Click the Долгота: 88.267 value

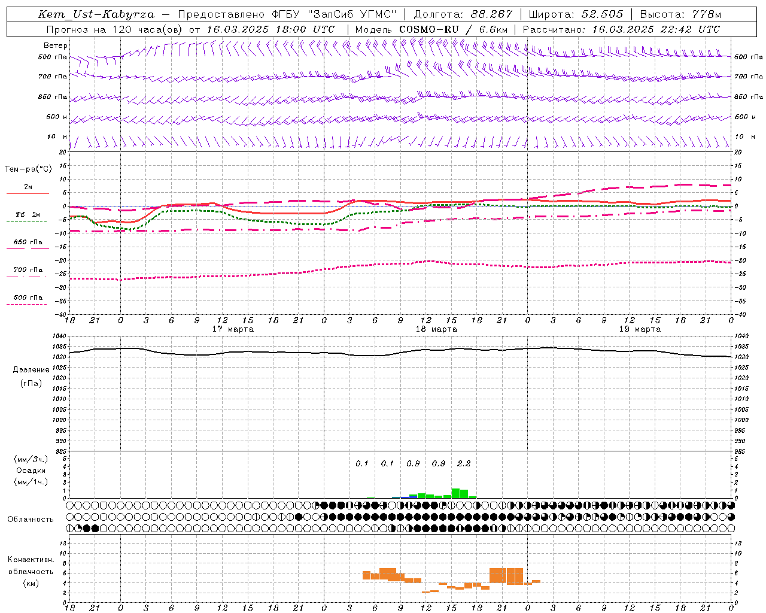click(x=463, y=14)
